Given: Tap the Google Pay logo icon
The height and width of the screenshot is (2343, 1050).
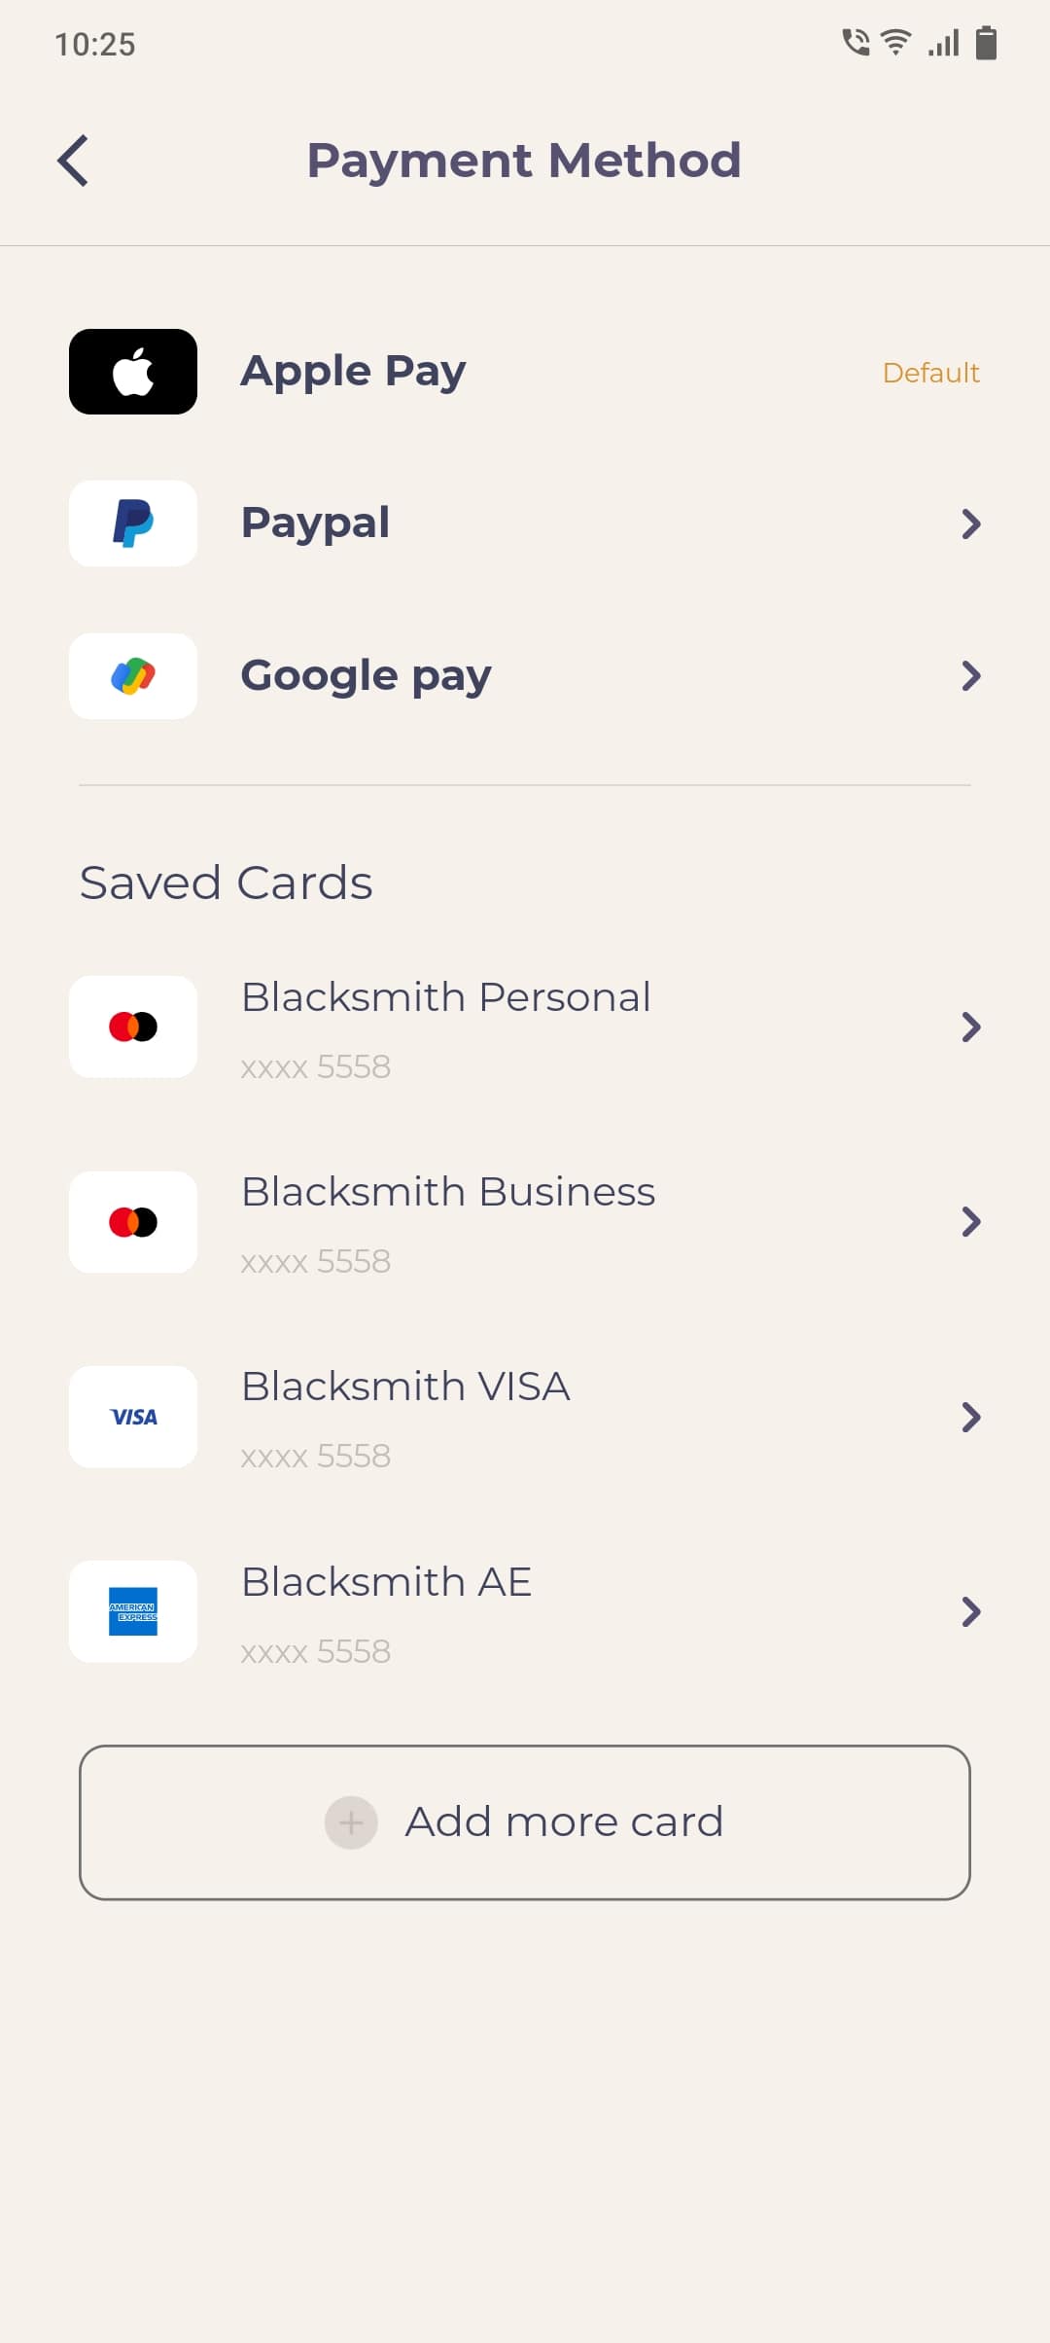Looking at the screenshot, I should coord(133,676).
